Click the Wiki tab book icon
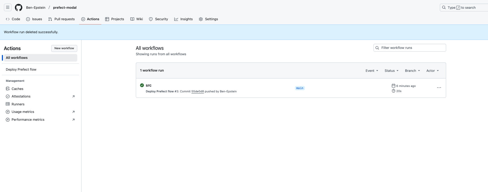This screenshot has height=192, width=488. point(132,19)
